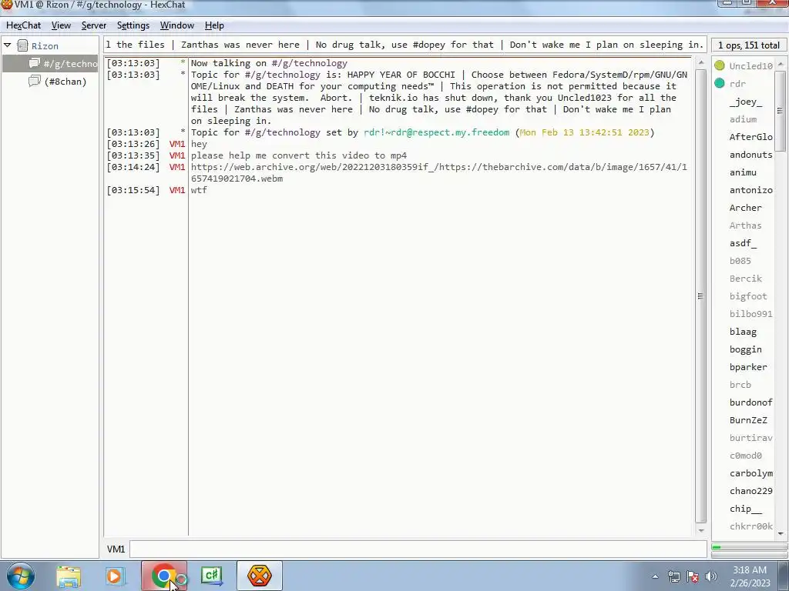Viewport: 789px width, 591px height.
Task: Select user animu in the user list
Action: [744, 172]
